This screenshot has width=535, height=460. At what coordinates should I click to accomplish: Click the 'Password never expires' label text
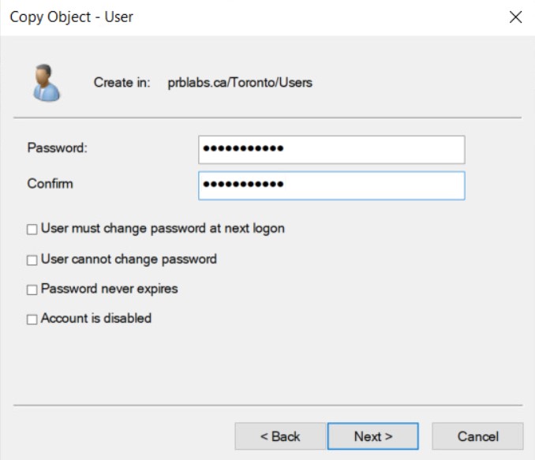(109, 289)
